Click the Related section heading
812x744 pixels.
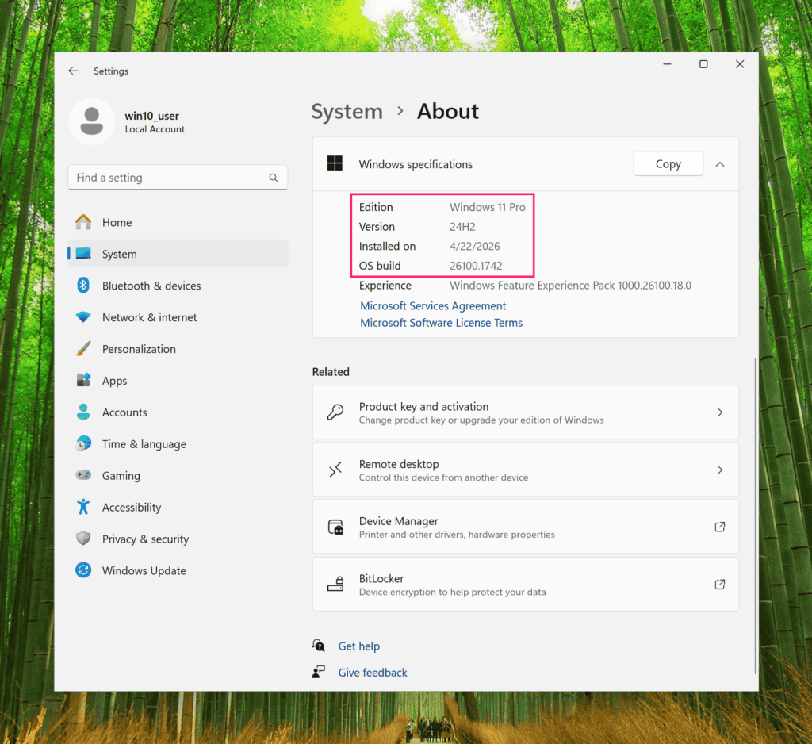(331, 372)
